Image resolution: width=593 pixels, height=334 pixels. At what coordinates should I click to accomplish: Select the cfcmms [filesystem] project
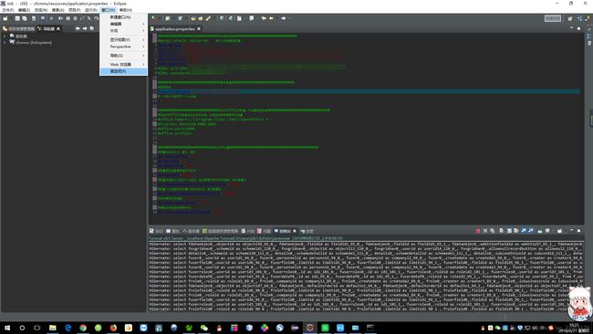[x=33, y=42]
